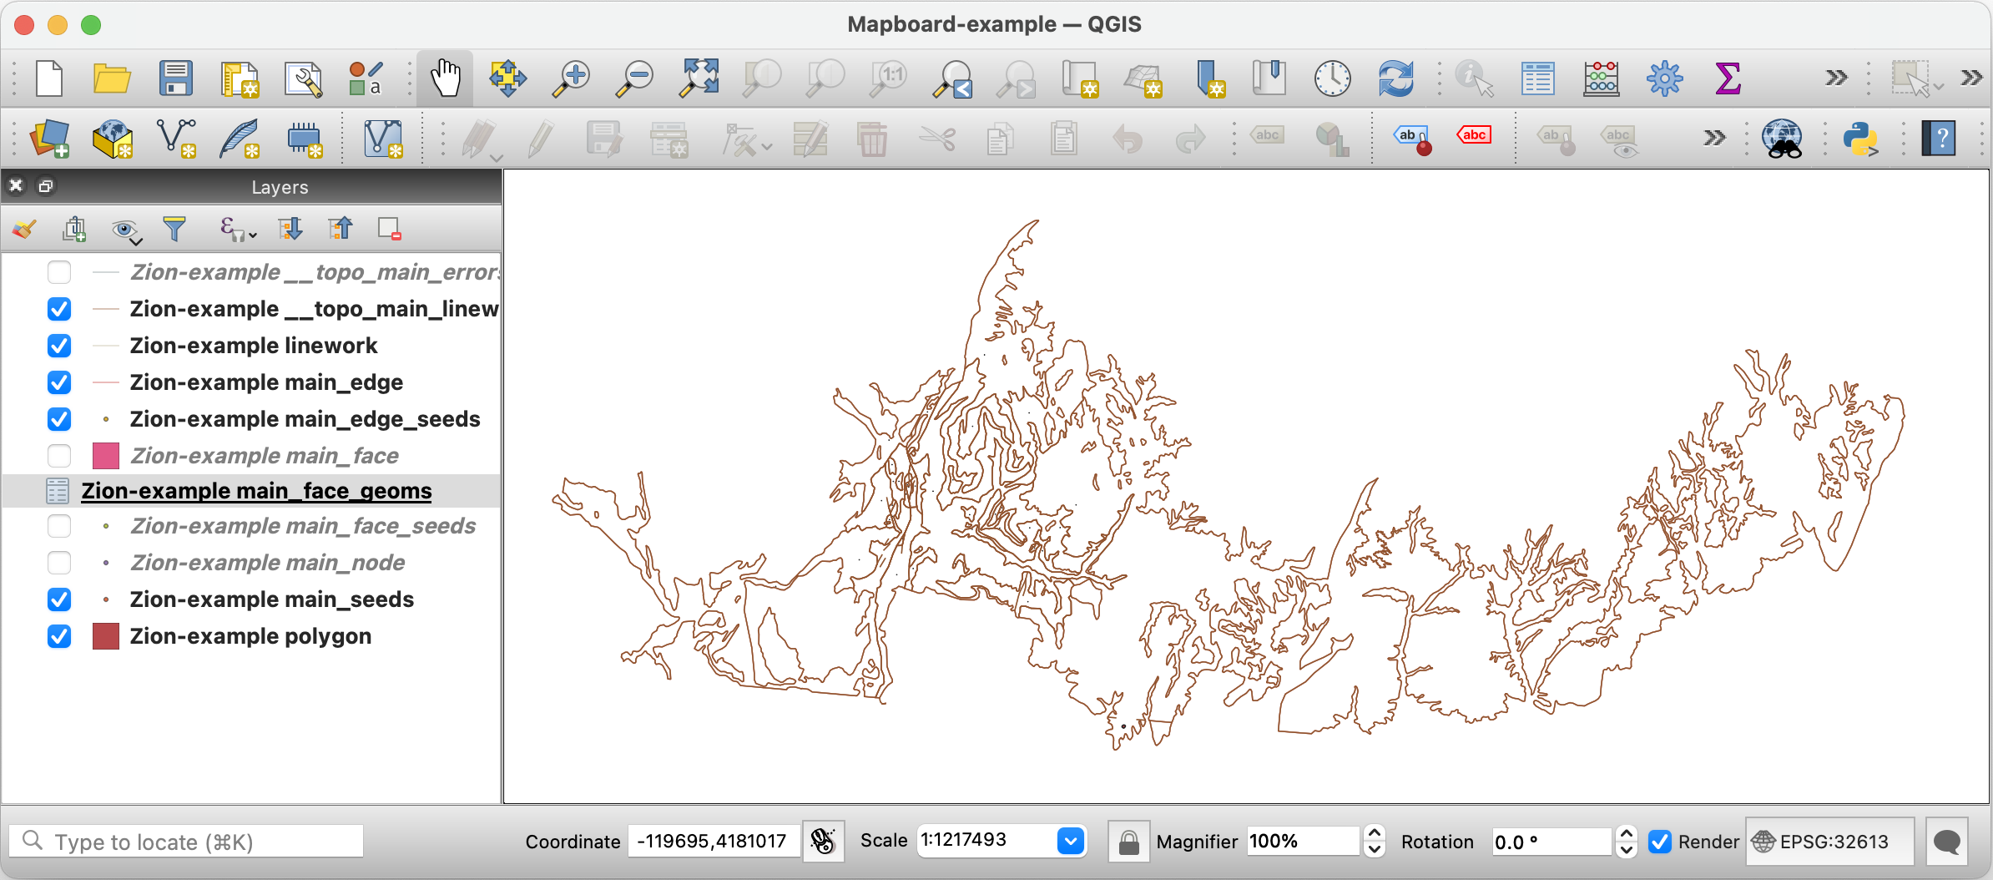The image size is (1993, 880).
Task: Click the Refresh map icon
Action: pos(1395,78)
